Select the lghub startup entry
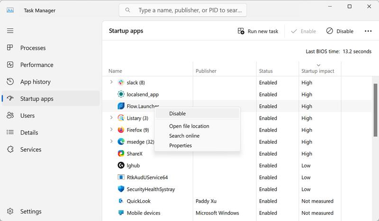The image size is (379, 221). [x=133, y=166]
